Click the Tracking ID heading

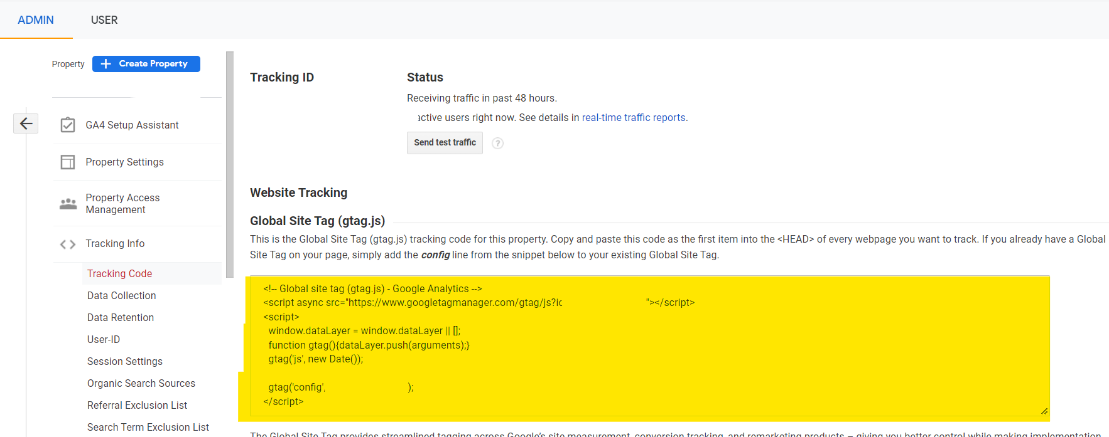[x=282, y=77]
